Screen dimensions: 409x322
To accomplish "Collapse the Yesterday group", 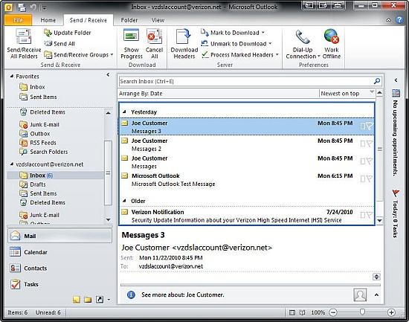I will coord(124,112).
